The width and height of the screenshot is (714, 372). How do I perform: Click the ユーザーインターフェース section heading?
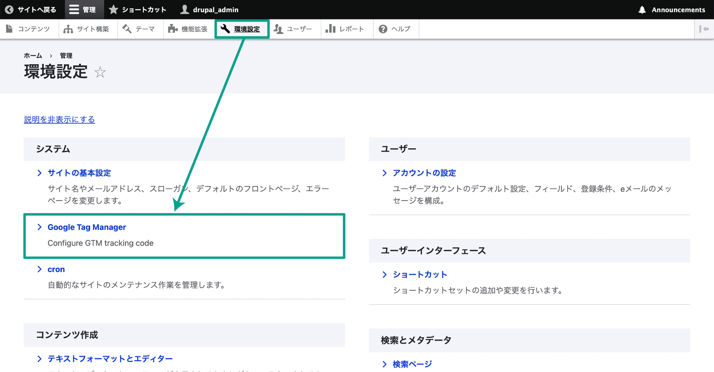tap(433, 251)
